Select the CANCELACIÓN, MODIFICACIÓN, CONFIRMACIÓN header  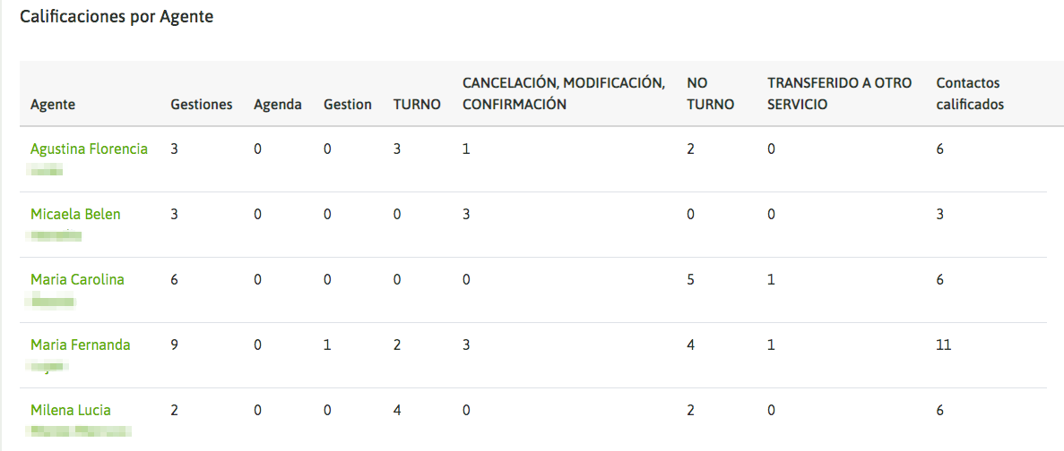coord(564,93)
